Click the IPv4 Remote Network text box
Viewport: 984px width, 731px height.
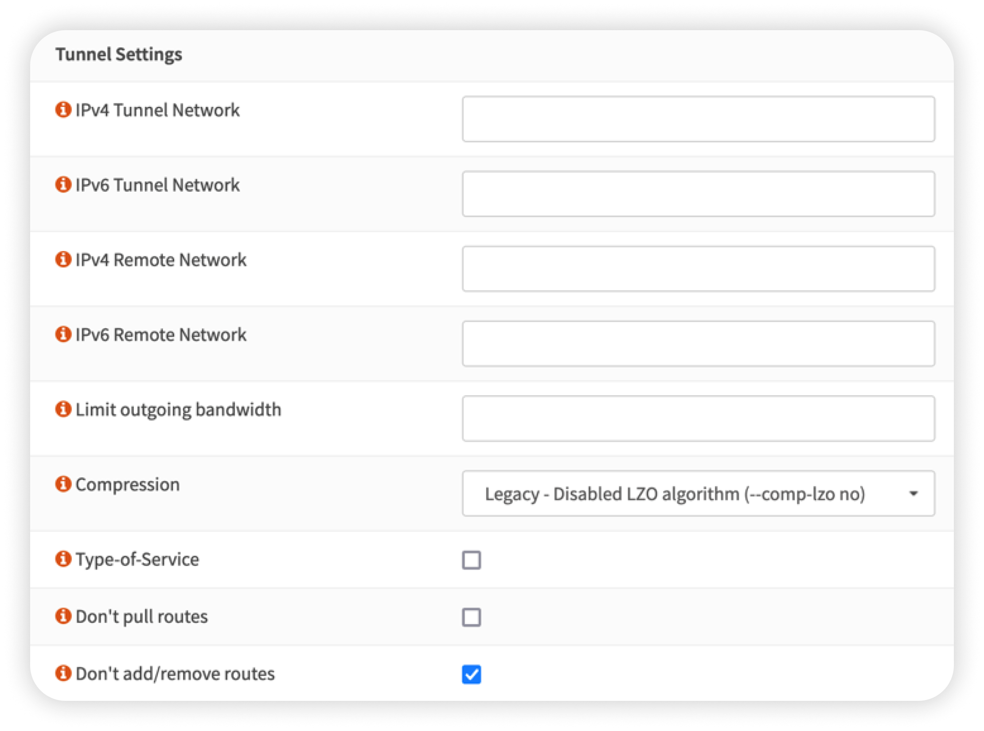(x=698, y=269)
